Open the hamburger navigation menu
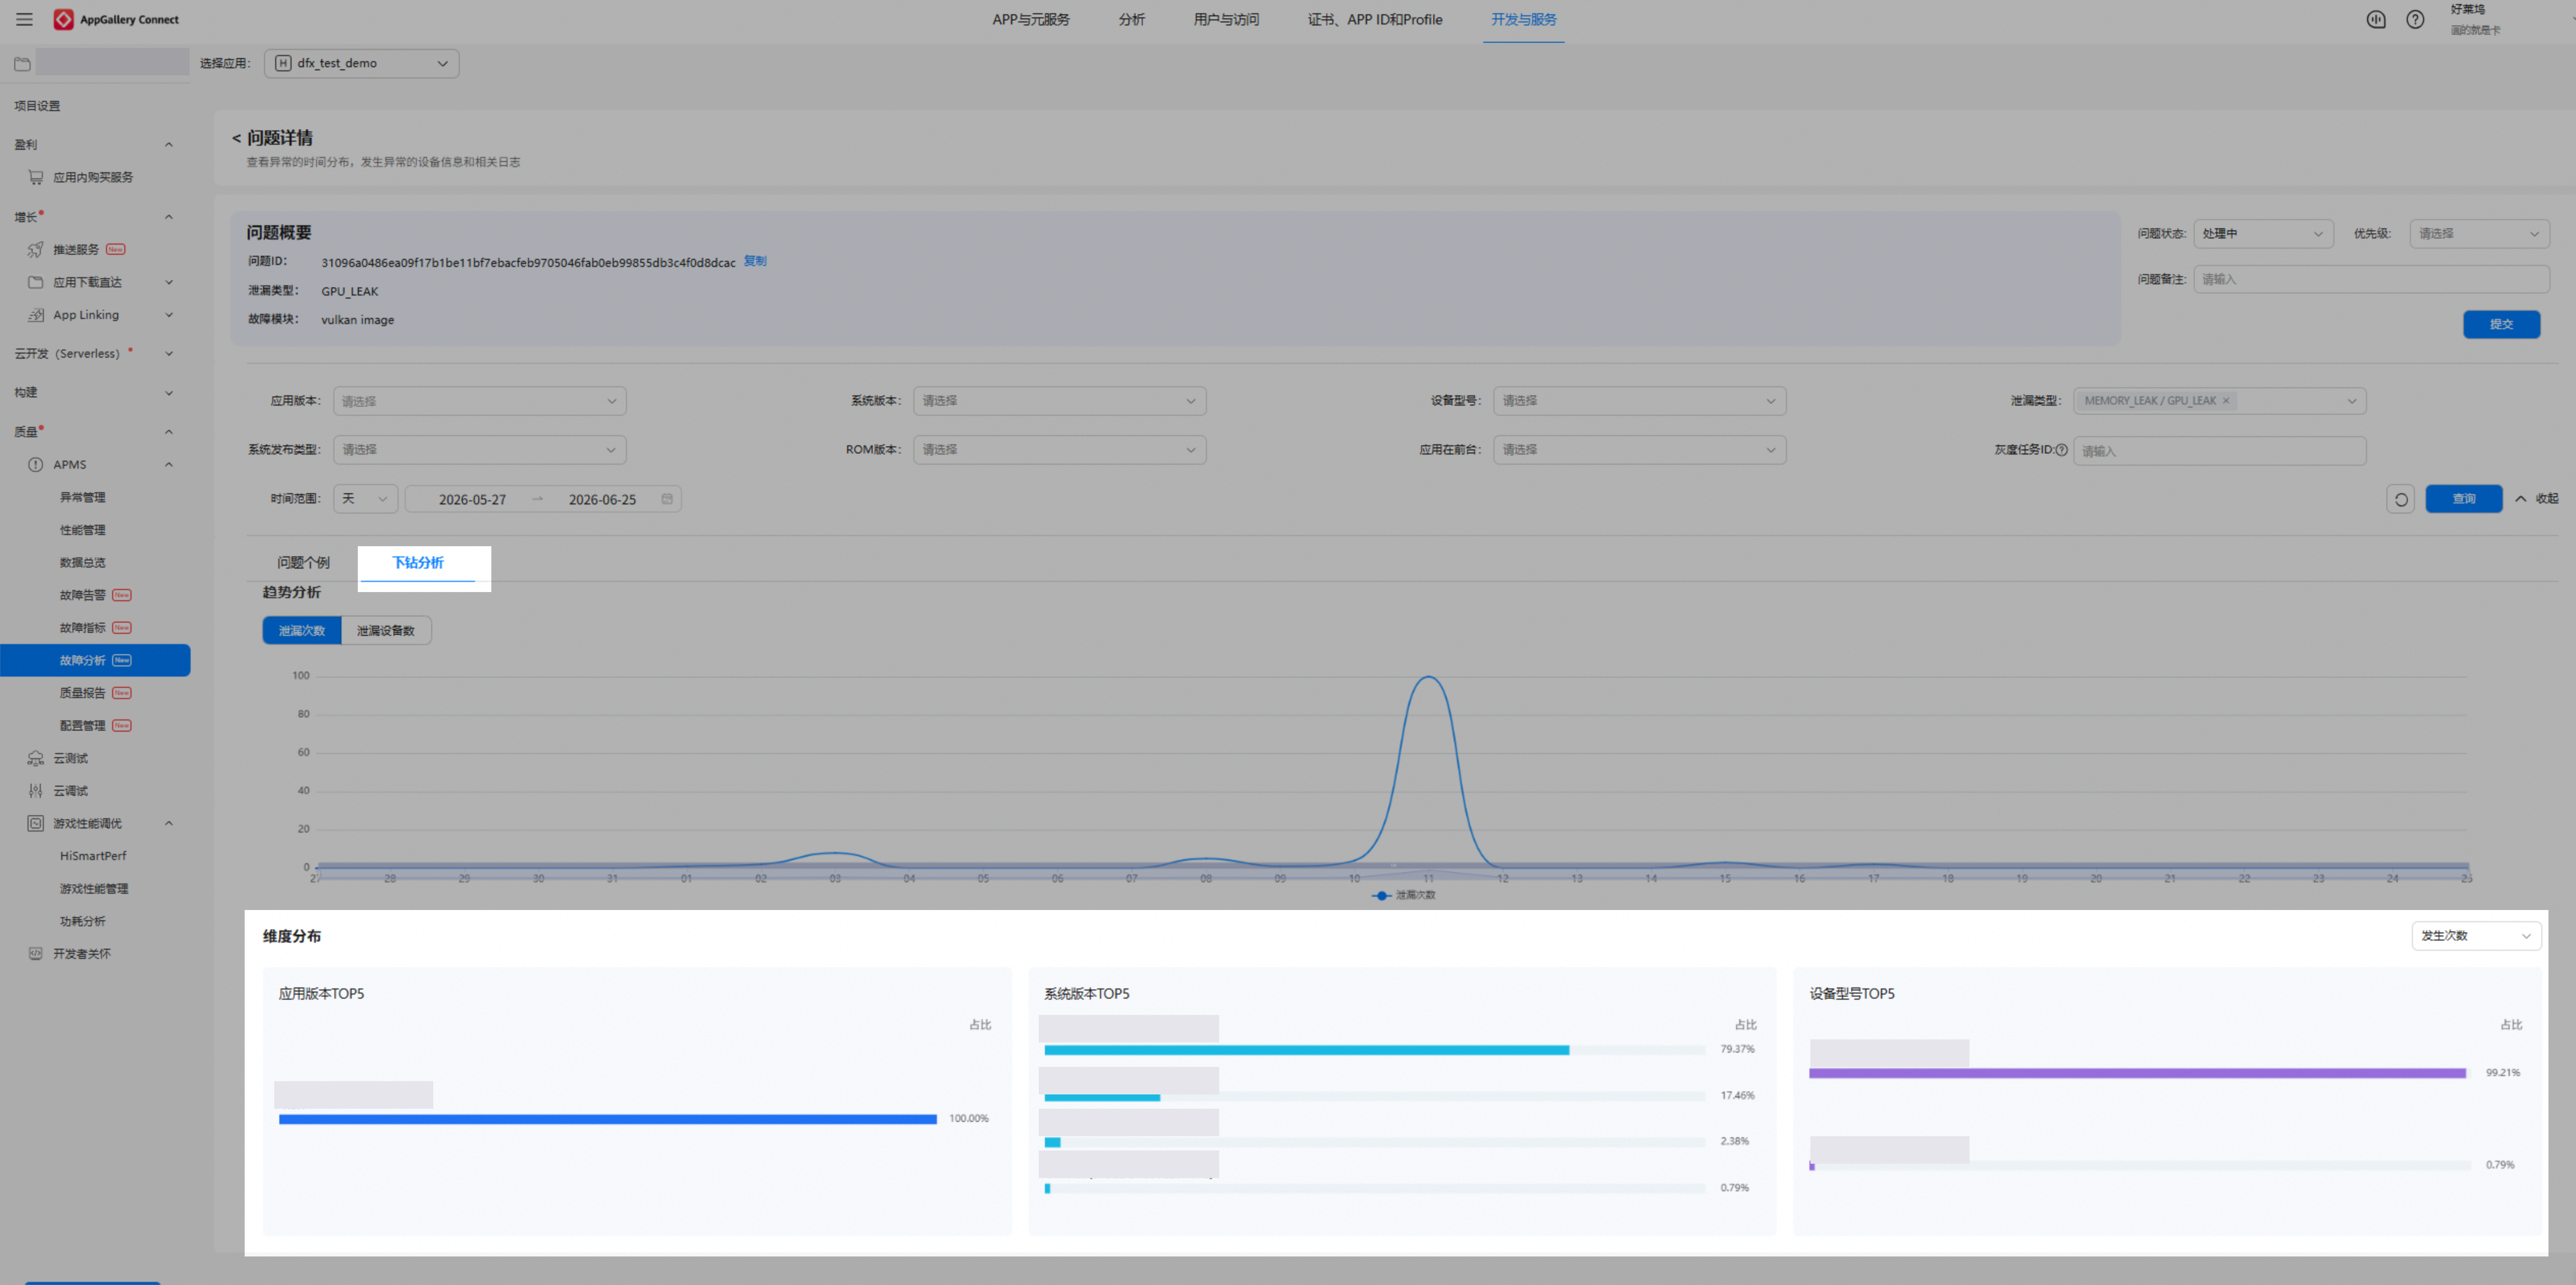This screenshot has height=1285, width=2576. pyautogui.click(x=24, y=19)
